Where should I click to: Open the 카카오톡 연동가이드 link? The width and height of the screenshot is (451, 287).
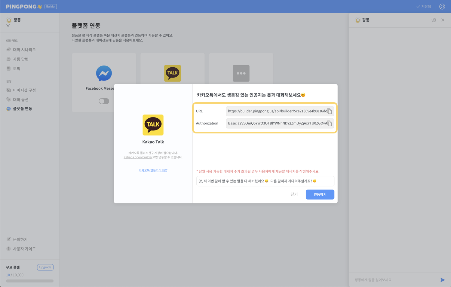153,170
